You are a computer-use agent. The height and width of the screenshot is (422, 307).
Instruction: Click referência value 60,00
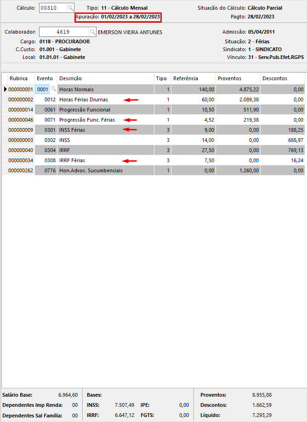click(208, 100)
